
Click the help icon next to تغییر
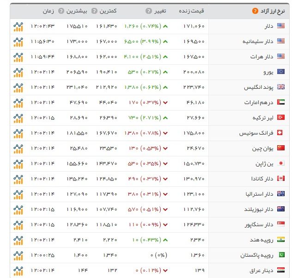[x=148, y=11]
